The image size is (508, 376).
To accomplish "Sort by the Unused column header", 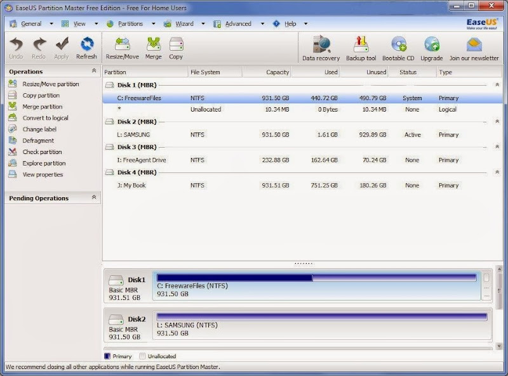I will [x=364, y=72].
